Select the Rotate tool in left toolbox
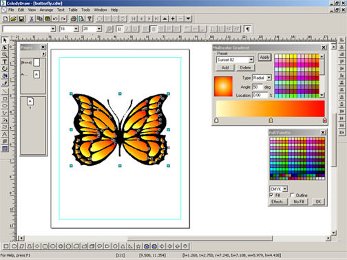The image size is (347, 260). pyautogui.click(x=5, y=69)
